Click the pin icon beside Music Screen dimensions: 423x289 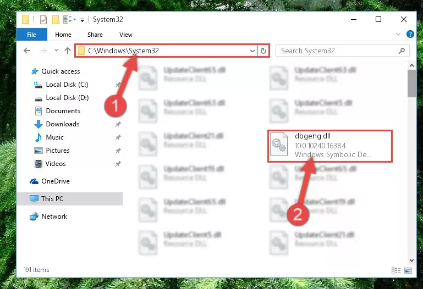(118, 137)
